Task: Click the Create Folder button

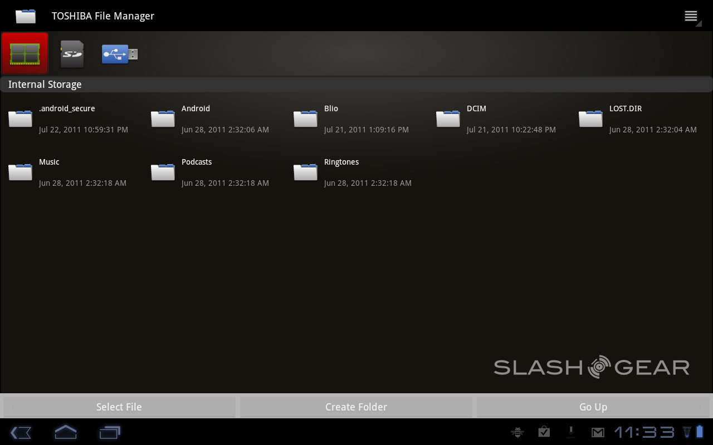Action: pos(356,407)
